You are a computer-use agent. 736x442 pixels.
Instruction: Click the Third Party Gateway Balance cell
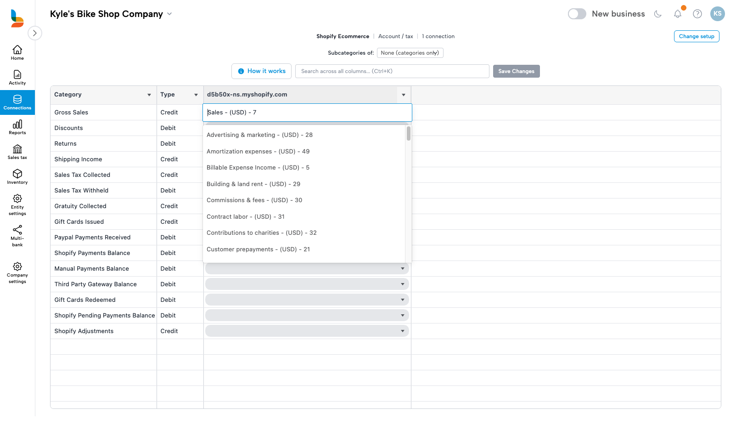point(103,284)
